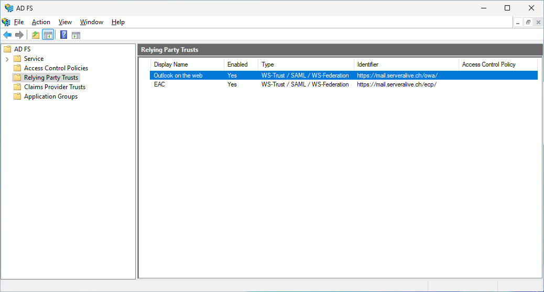Image resolution: width=544 pixels, height=292 pixels.
Task: Click the Back arrow toolbar icon
Action: pyautogui.click(x=7, y=35)
